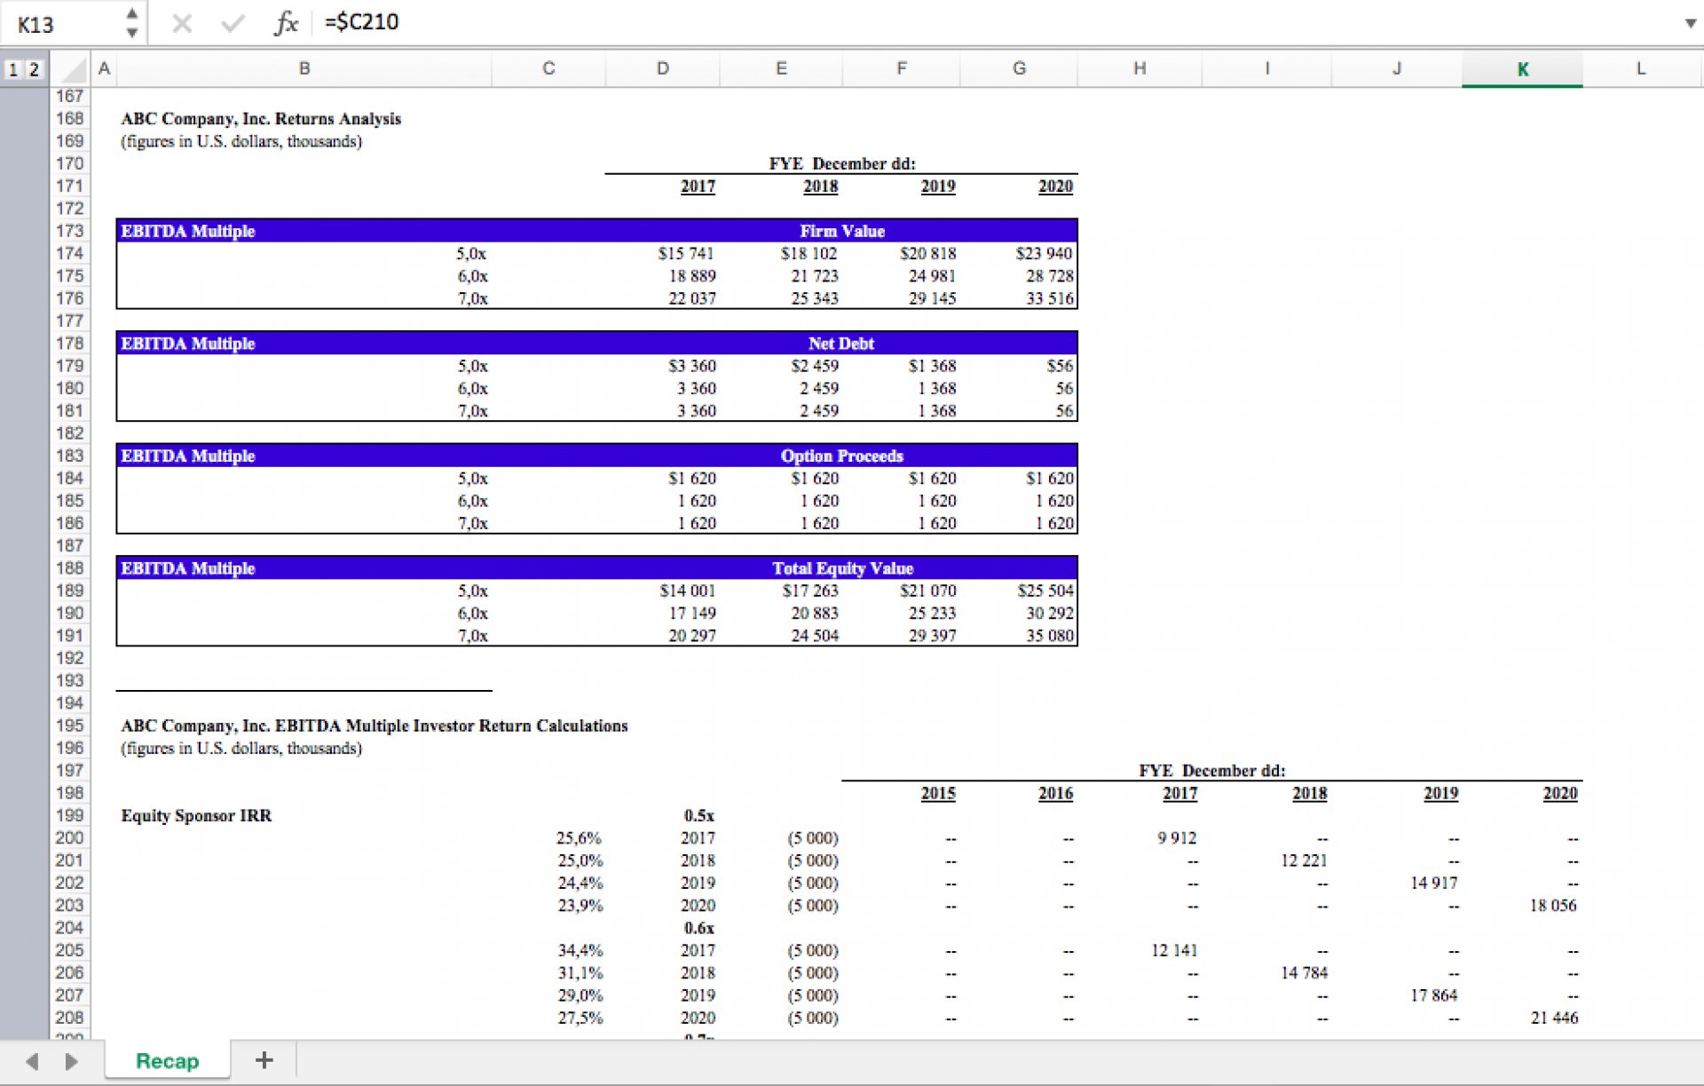This screenshot has height=1086, width=1704.
Task: Select column E header
Action: tap(781, 69)
